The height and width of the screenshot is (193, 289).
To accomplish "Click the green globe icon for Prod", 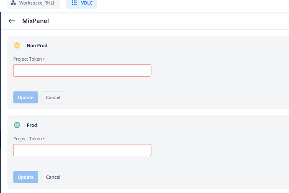I will click(17, 125).
